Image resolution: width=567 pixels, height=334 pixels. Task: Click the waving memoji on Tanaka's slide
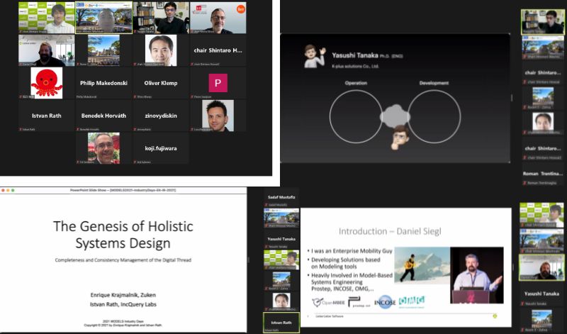pos(314,56)
